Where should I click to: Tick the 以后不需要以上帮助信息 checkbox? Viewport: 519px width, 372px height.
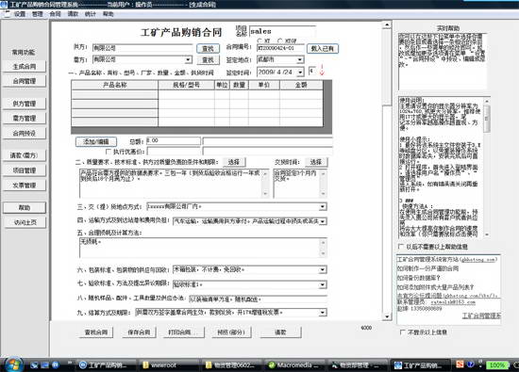(x=401, y=247)
